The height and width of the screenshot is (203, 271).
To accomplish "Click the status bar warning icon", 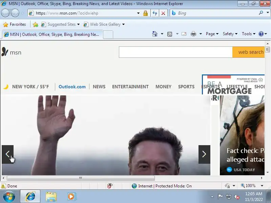I will pos(3,186).
